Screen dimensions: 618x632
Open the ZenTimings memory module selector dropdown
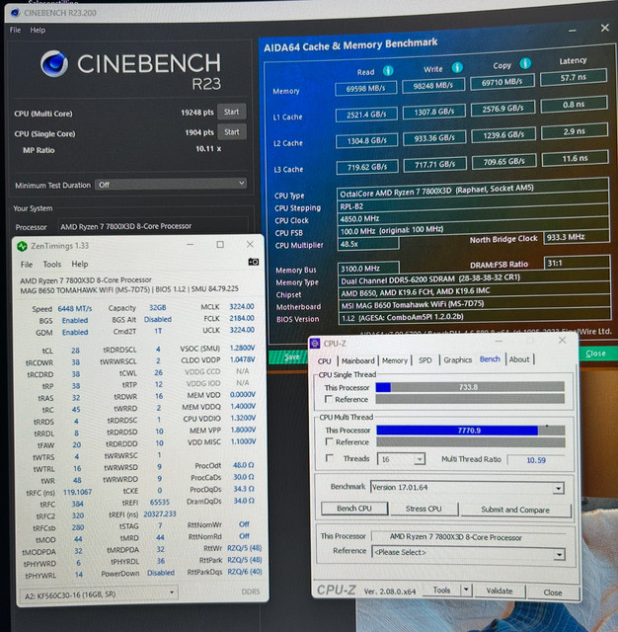[x=99, y=594]
